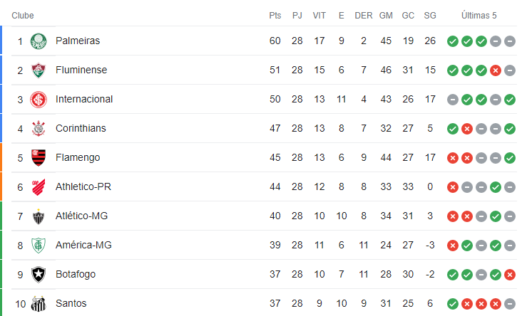Click the Santos club crest
The height and width of the screenshot is (316, 522).
point(39,304)
